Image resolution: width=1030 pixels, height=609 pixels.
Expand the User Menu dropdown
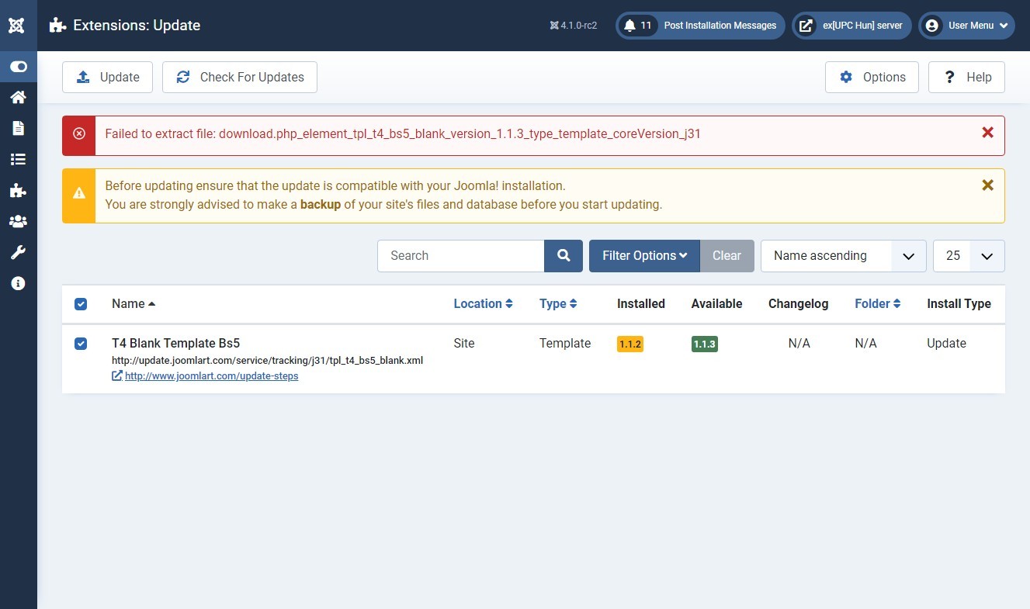tap(966, 26)
